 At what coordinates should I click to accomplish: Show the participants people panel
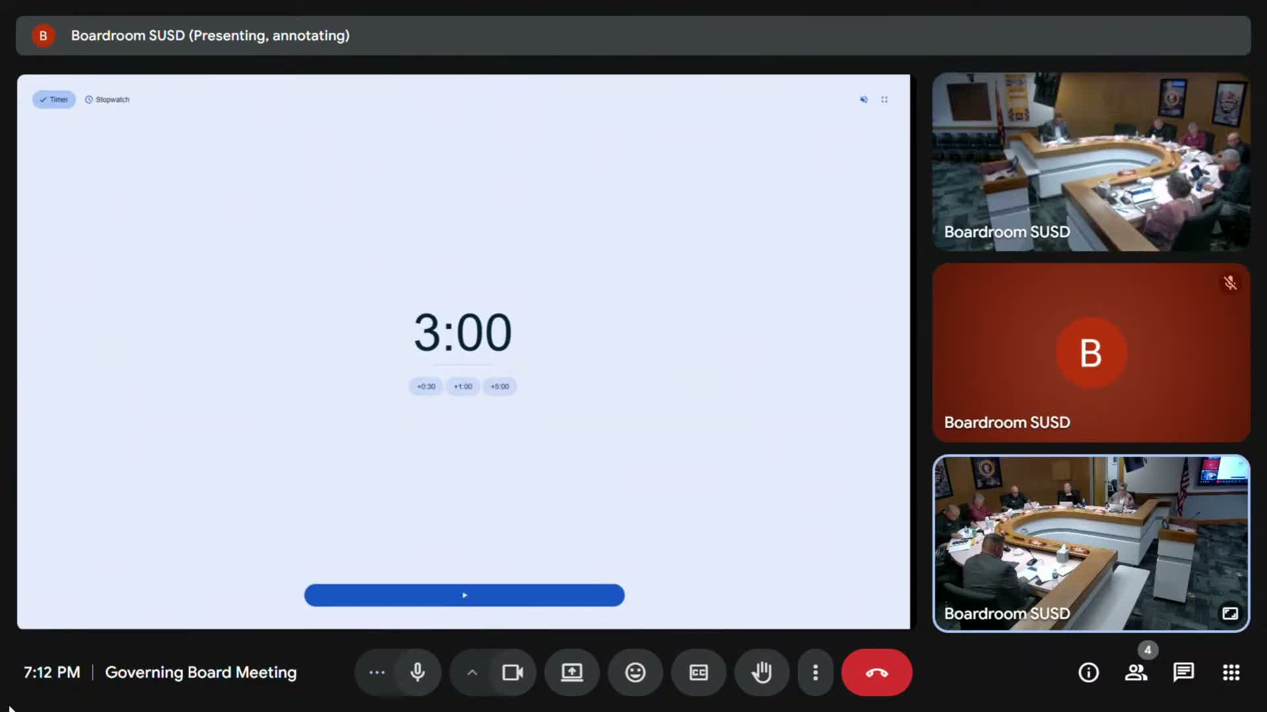(1136, 672)
